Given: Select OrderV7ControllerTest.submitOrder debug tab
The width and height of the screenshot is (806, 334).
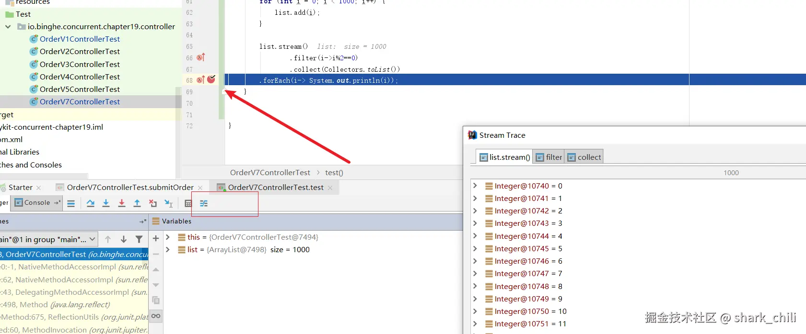Looking at the screenshot, I should [130, 188].
